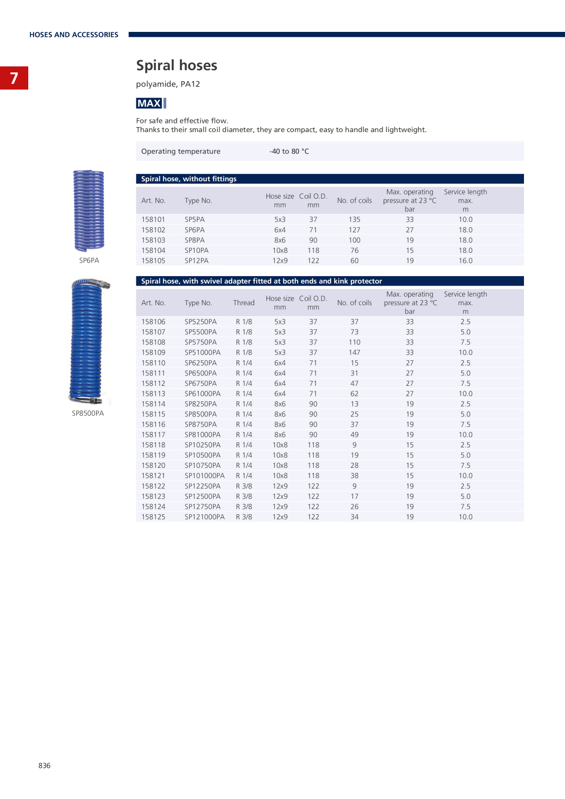Click the red chapter 7 marker
This screenshot has width=565, height=799.
coord(14,78)
